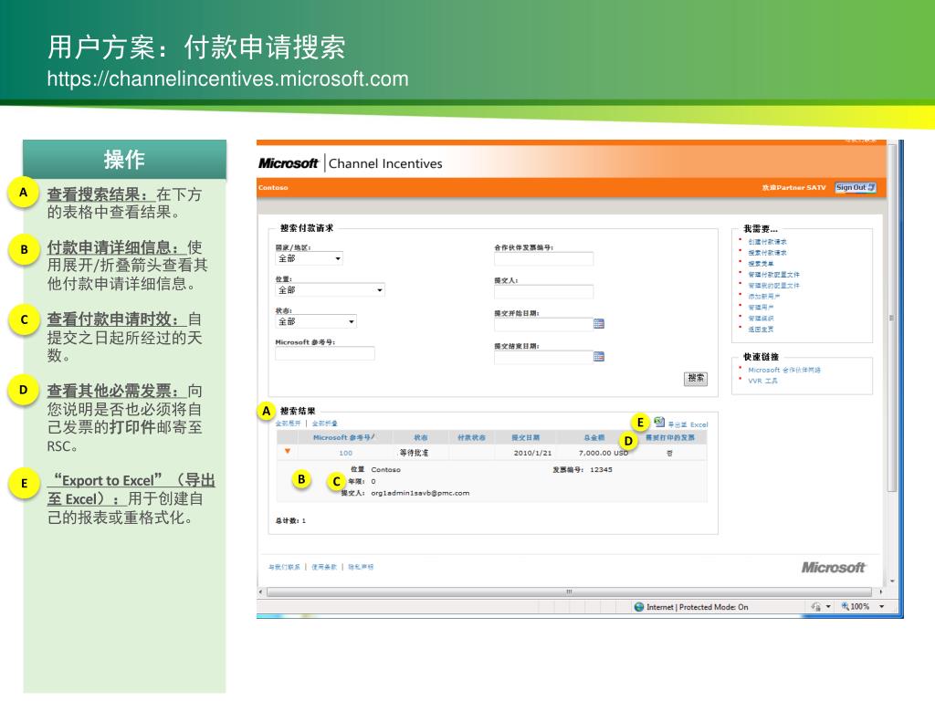Click the 合作伙伴发票编号 input field
The height and width of the screenshot is (701, 935).
(x=544, y=258)
